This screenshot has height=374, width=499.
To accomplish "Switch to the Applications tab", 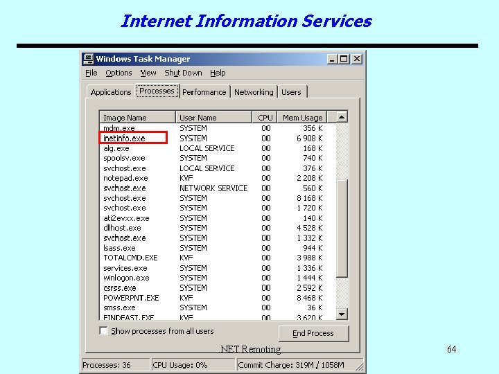I will (111, 92).
